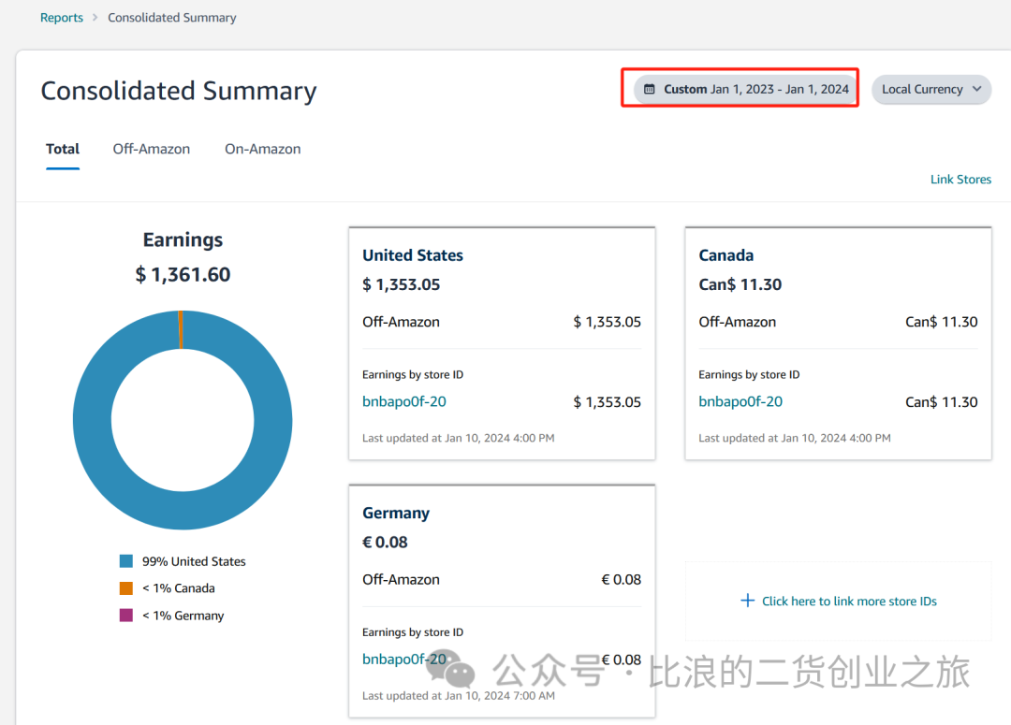Click the 99% United States legend label
Screen dimensions: 1011x725
click(x=194, y=561)
